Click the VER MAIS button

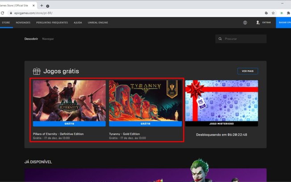tap(248, 71)
